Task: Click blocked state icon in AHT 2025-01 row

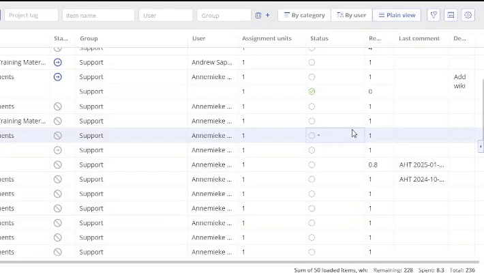Action: click(58, 164)
